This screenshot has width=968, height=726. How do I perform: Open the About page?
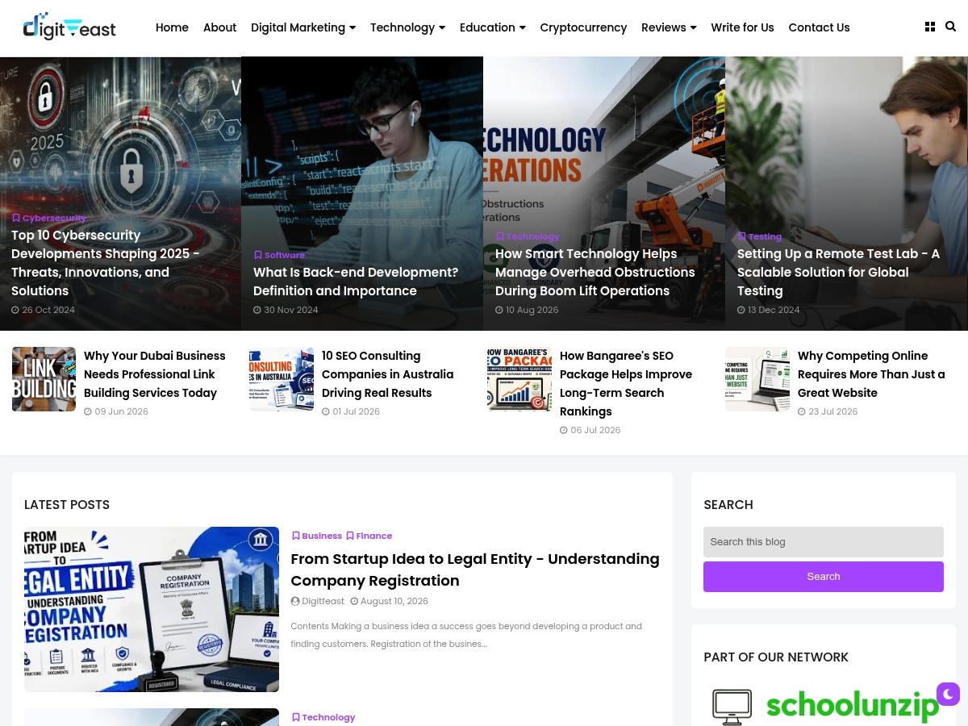[x=219, y=27]
